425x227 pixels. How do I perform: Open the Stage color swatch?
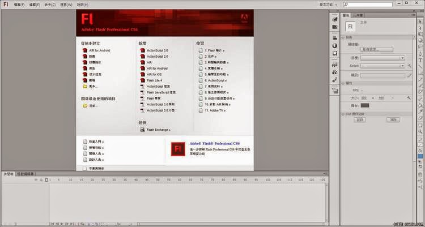[365, 105]
